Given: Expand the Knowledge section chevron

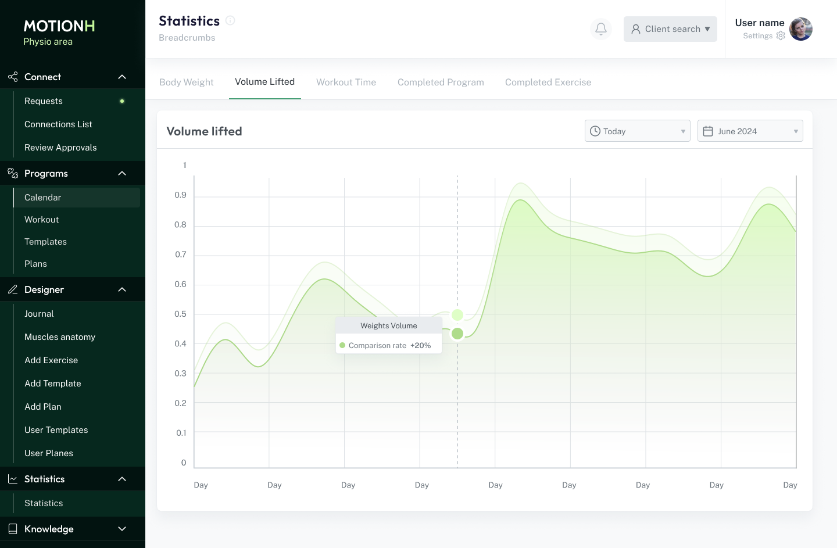Looking at the screenshot, I should pos(122,529).
